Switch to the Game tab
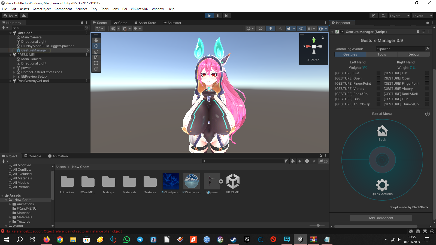436x245 pixels. coord(120,23)
